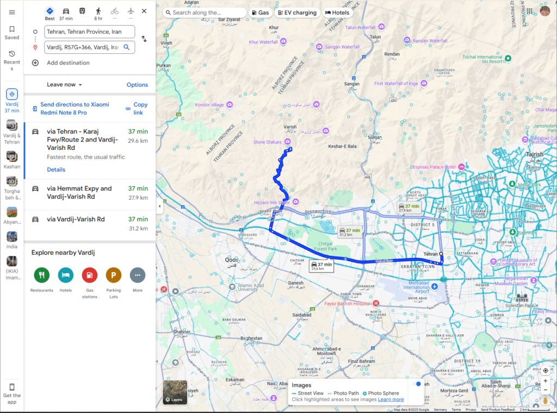The width and height of the screenshot is (557, 413).
Task: Open Vardij 37 min sidebar item
Action: point(12,101)
